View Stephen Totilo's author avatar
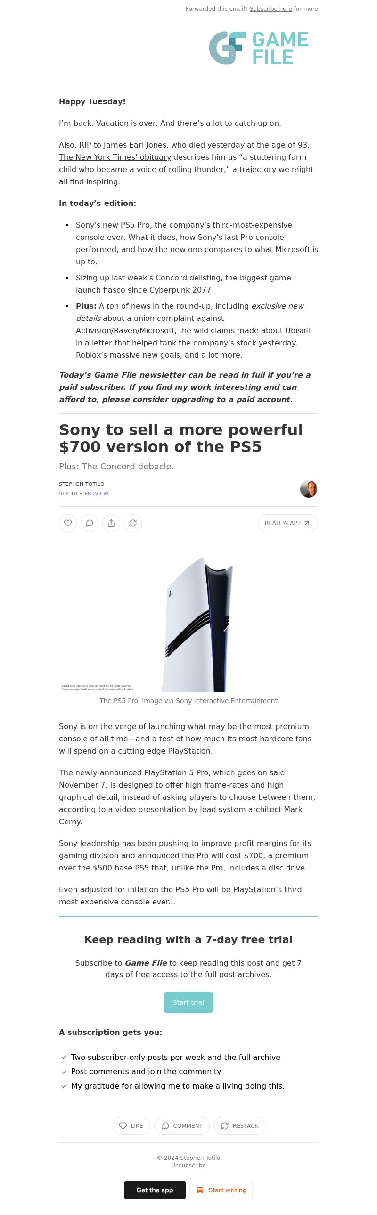 tap(309, 489)
